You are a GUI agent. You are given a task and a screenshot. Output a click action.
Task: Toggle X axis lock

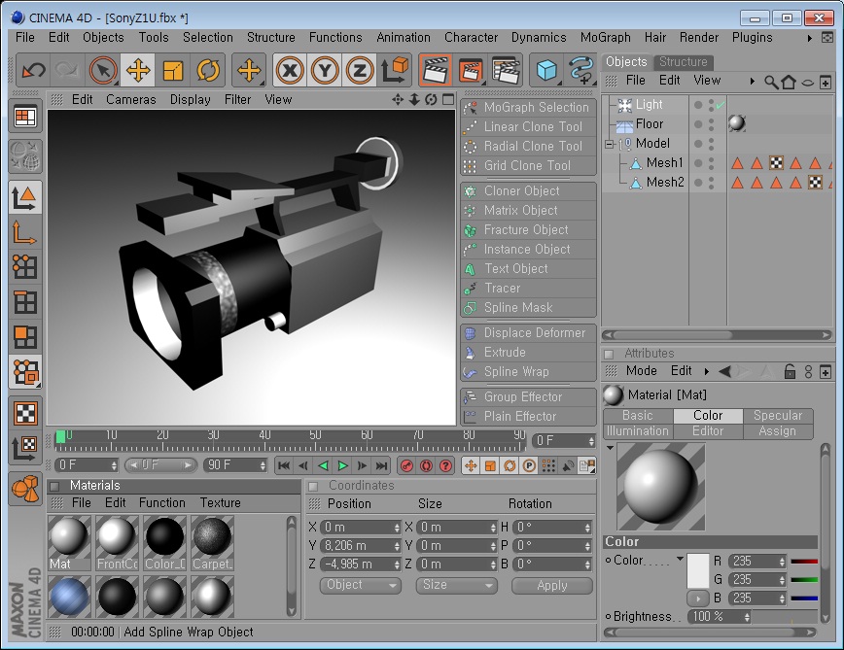(290, 70)
